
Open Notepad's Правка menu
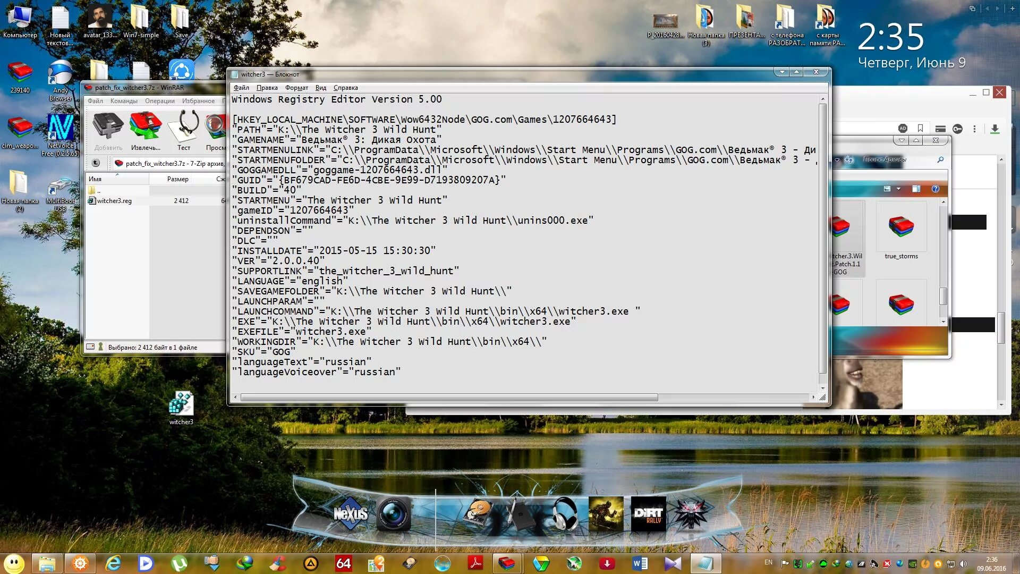(x=267, y=88)
